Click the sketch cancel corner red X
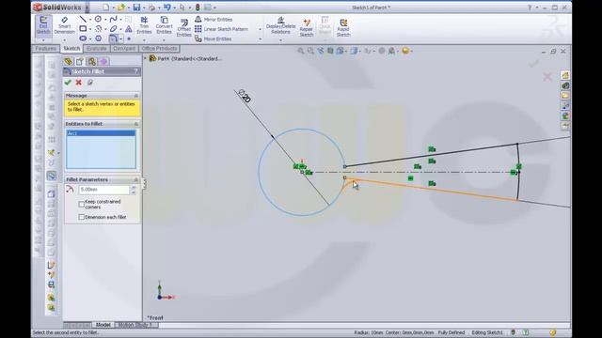Screen dimensions: 602x338 (547, 77)
